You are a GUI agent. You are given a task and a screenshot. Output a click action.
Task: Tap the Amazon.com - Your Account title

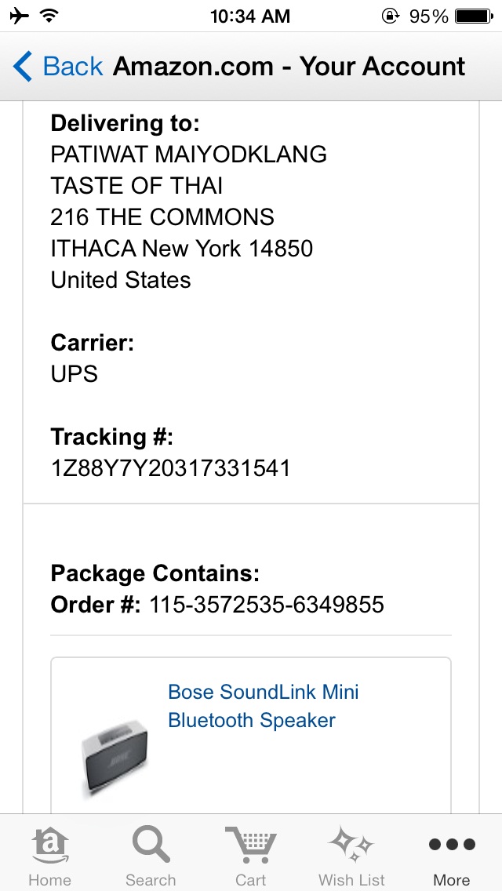(289, 67)
